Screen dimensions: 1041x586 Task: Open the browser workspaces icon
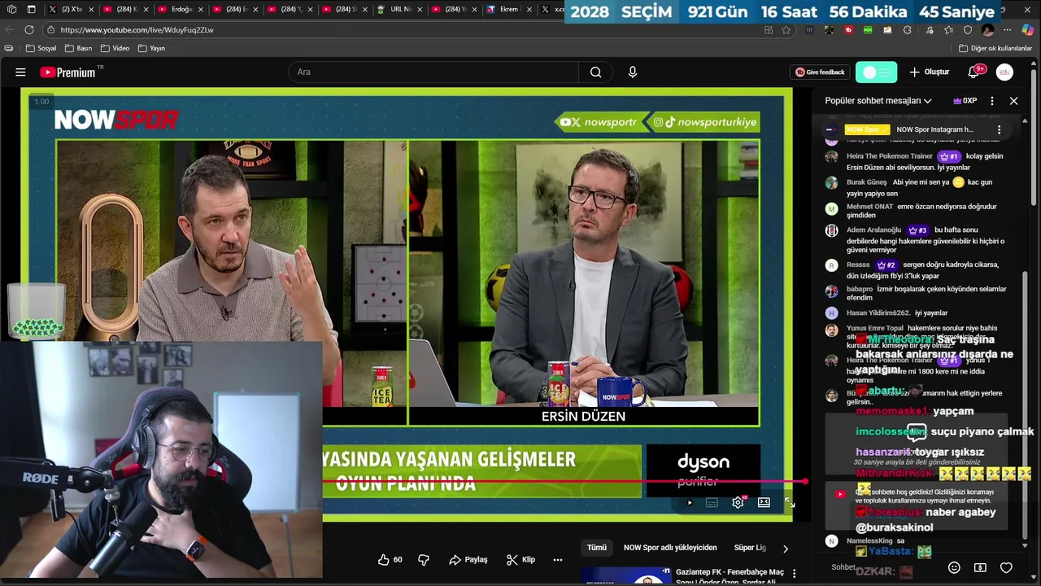tap(12, 9)
